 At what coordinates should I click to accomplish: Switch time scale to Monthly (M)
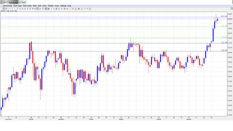tap(43, 9)
